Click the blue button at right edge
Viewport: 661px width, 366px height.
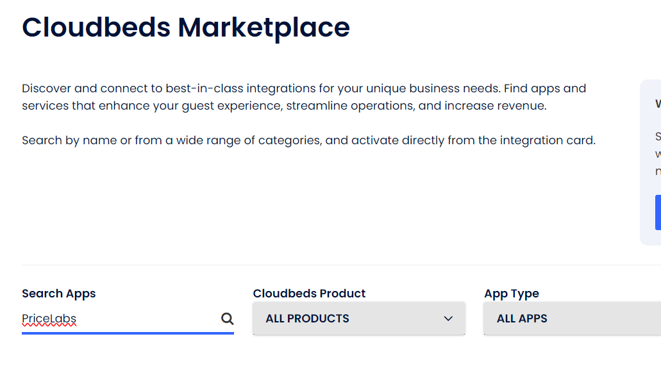(x=658, y=213)
